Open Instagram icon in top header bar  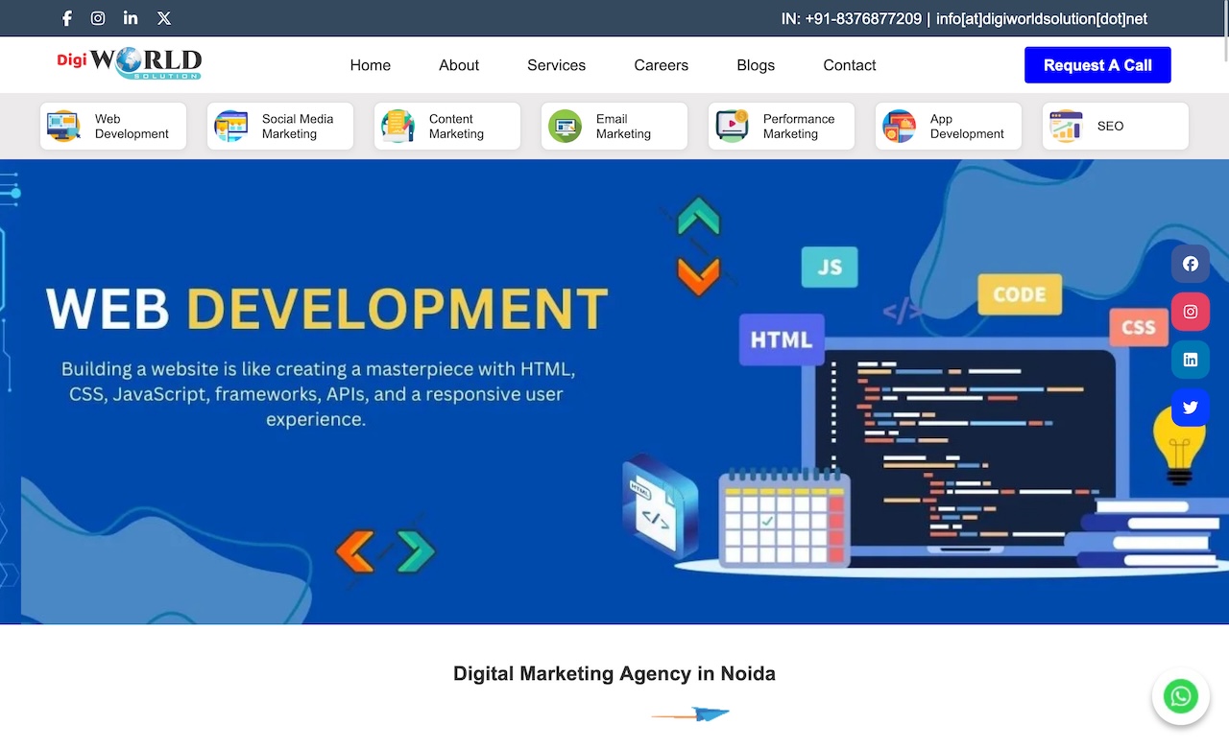tap(98, 18)
